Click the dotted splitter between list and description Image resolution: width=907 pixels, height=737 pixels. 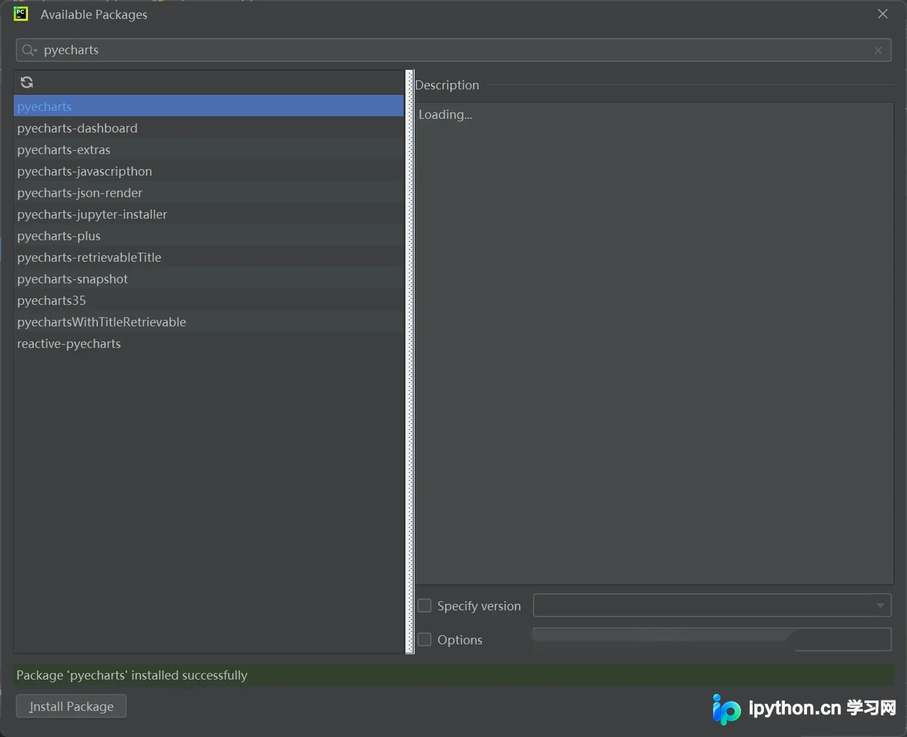coord(410,362)
